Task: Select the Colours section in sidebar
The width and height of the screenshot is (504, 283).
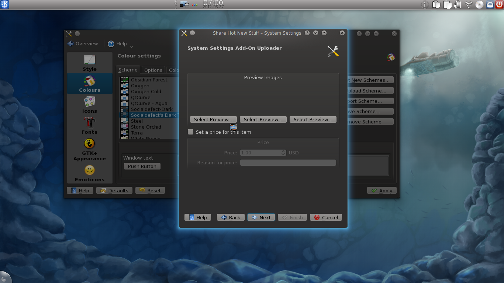Action: coord(90,84)
